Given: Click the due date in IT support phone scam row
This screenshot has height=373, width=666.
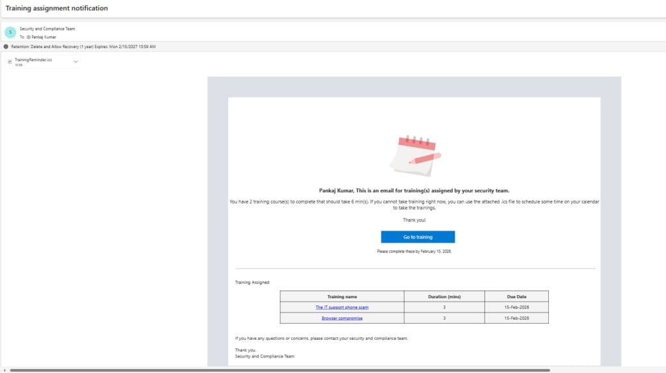Looking at the screenshot, I should 516,307.
